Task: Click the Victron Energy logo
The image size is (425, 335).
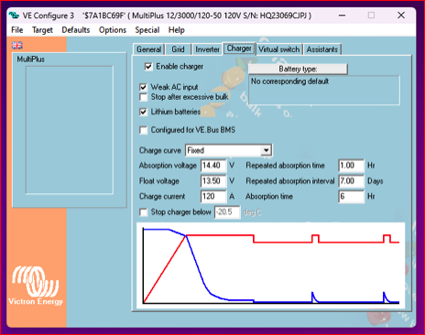Action: pos(36,286)
